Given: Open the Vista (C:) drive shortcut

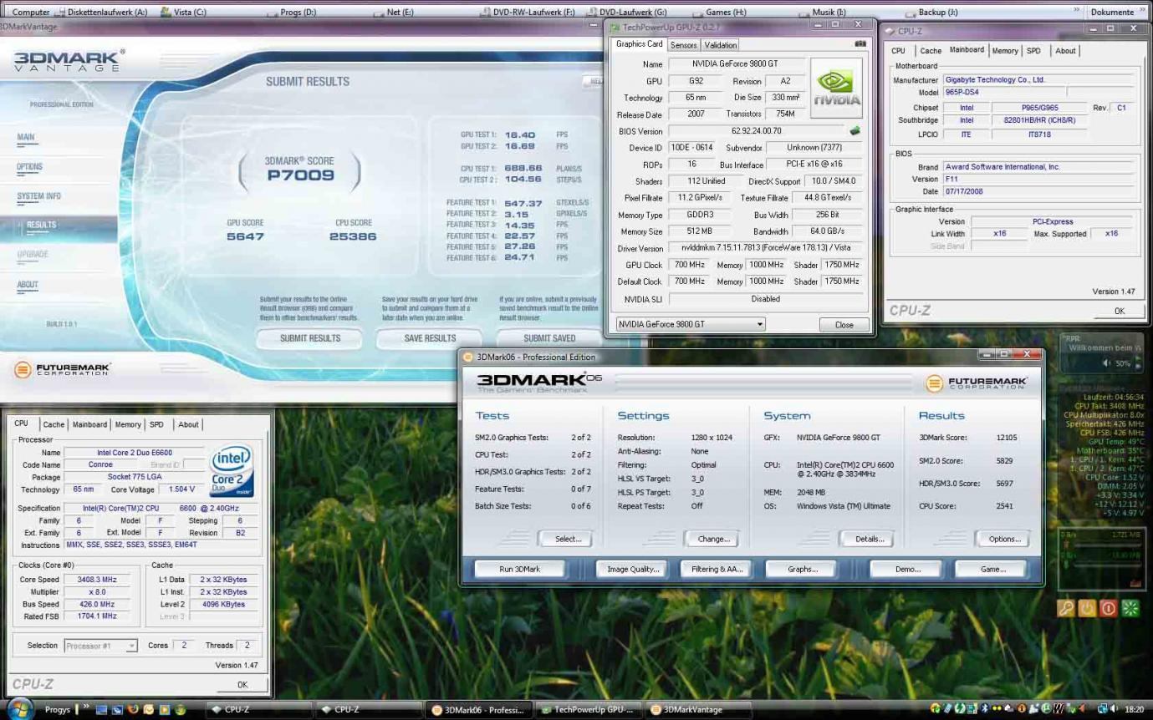Looking at the screenshot, I should click(x=183, y=13).
